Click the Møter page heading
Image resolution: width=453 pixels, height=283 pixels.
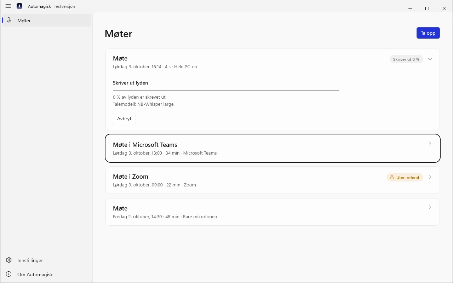pyautogui.click(x=119, y=34)
